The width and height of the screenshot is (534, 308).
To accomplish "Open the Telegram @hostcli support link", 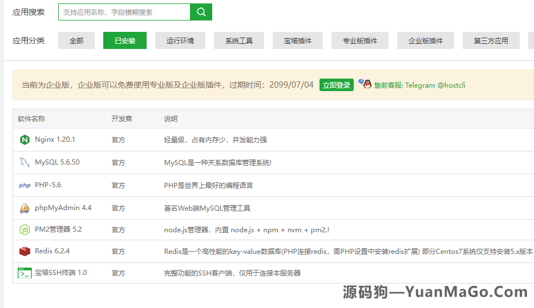I will (419, 85).
